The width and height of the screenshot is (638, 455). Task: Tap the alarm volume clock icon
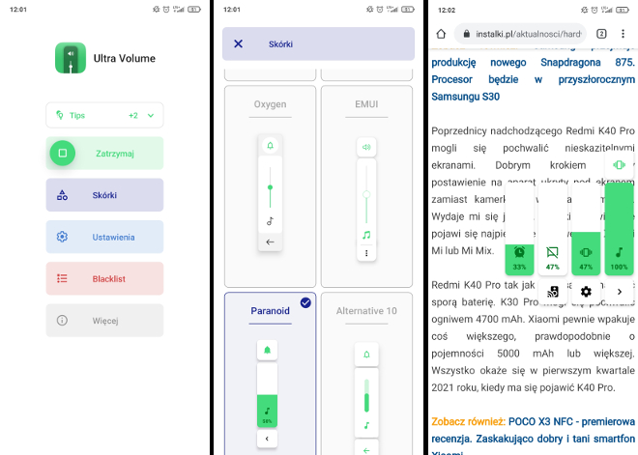click(520, 252)
